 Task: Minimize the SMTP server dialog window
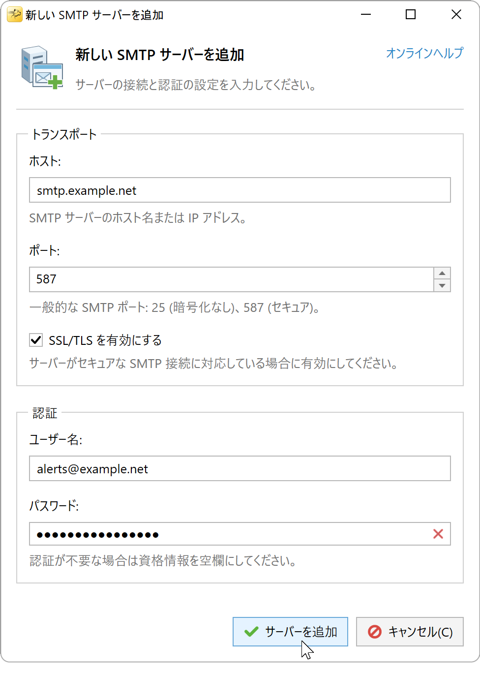pos(365,15)
